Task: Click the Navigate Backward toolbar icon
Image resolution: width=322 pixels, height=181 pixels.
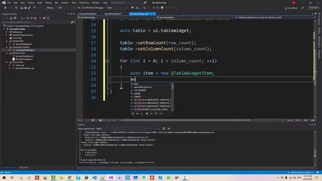Action: [6, 8]
